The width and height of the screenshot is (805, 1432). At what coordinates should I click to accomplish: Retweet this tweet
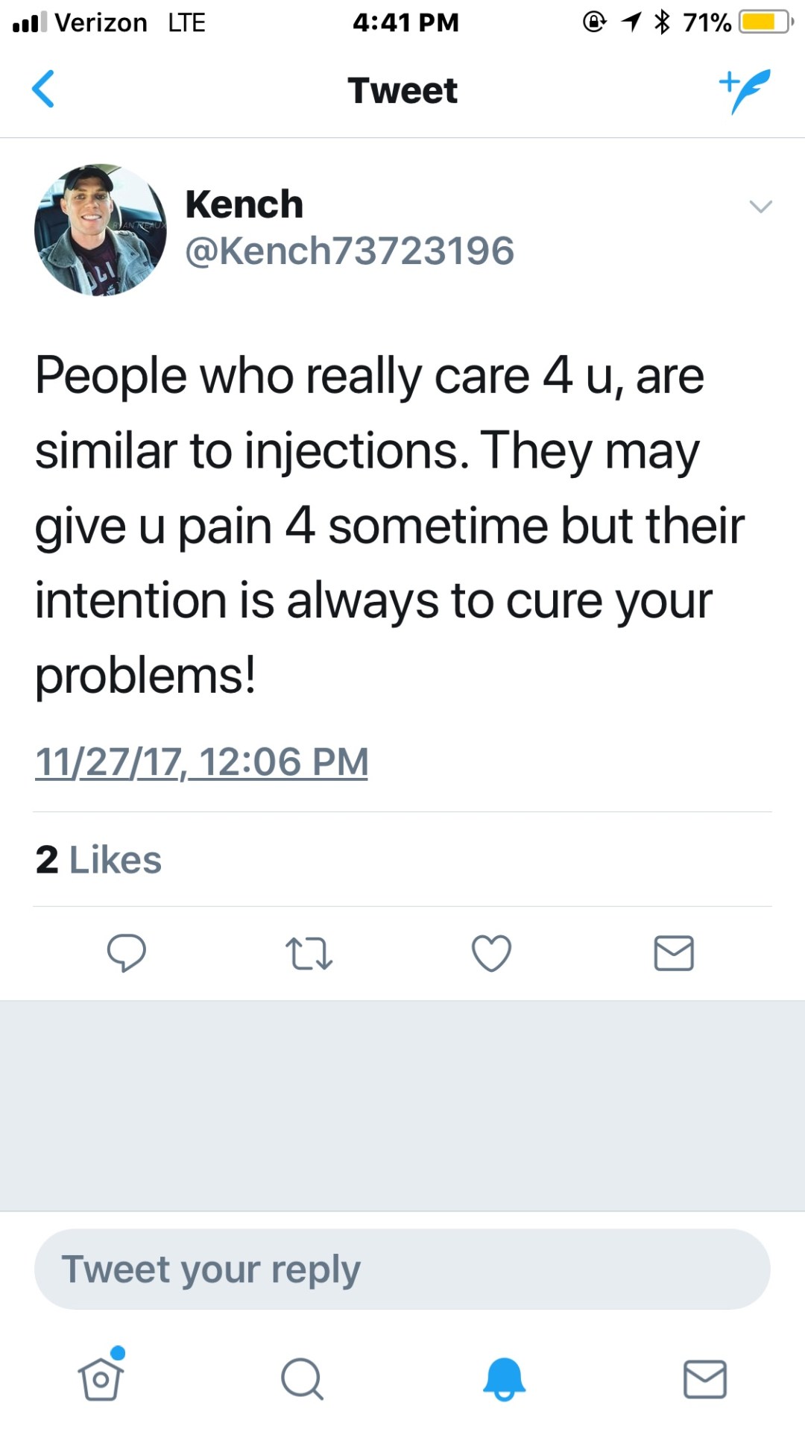click(309, 953)
